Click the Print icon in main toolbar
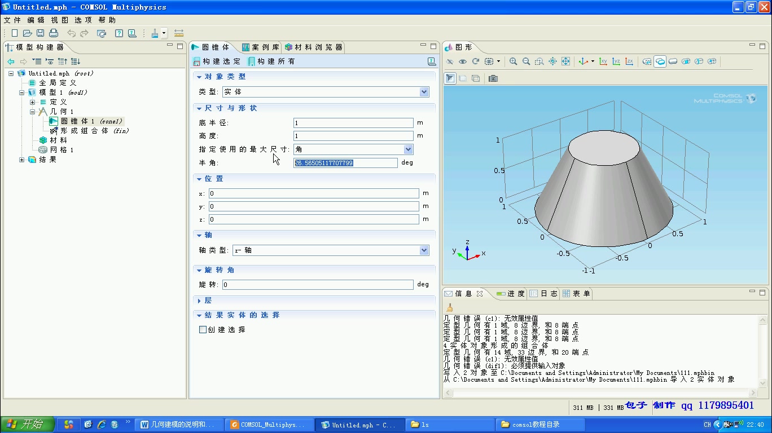 [54, 33]
